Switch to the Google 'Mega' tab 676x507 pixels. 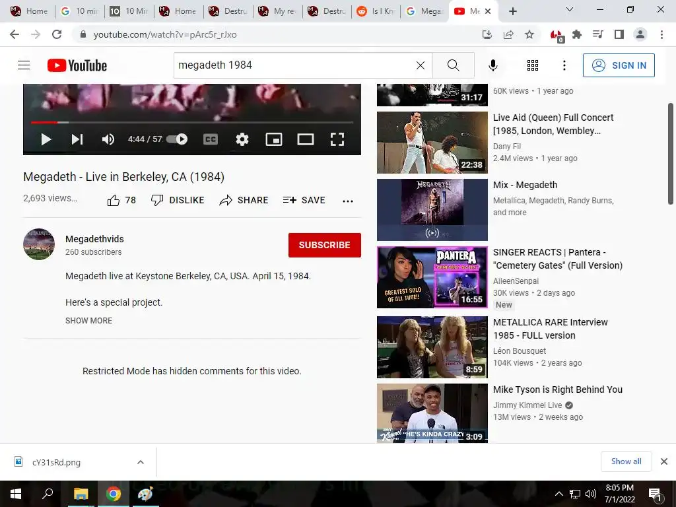click(424, 11)
